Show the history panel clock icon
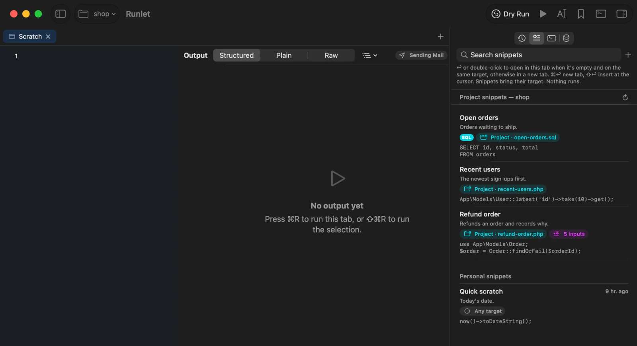 click(522, 38)
